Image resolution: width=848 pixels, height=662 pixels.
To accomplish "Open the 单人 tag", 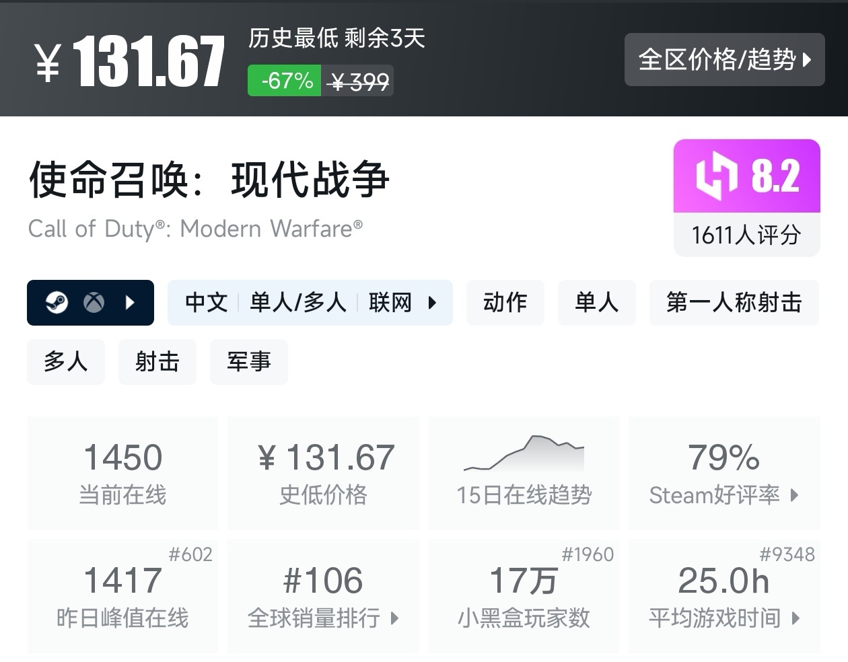I will [x=596, y=303].
